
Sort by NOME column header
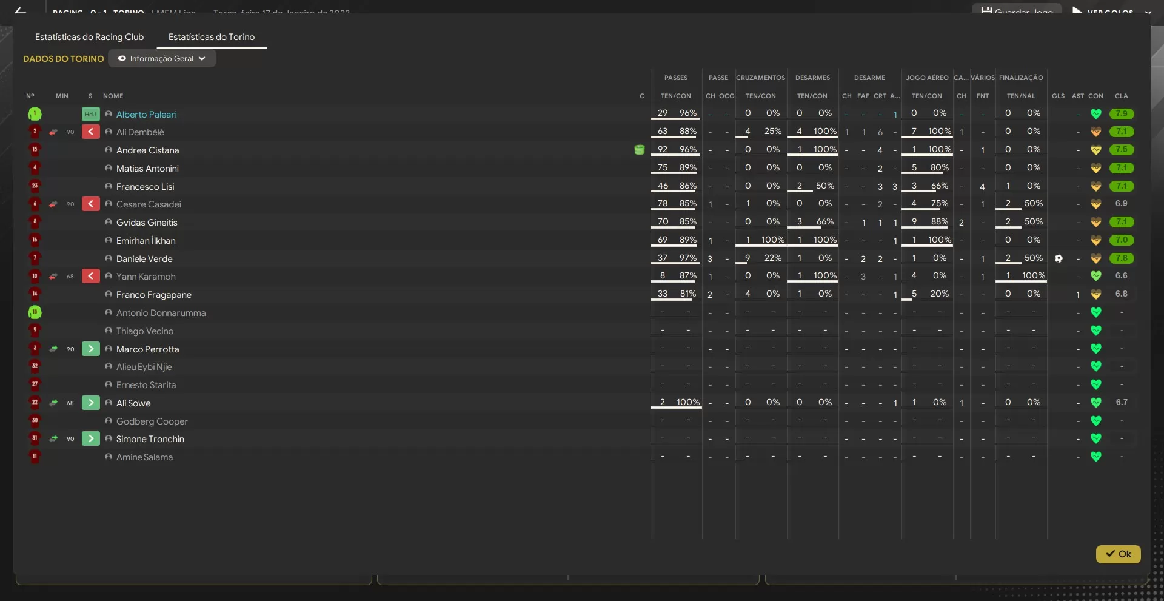[x=113, y=96]
